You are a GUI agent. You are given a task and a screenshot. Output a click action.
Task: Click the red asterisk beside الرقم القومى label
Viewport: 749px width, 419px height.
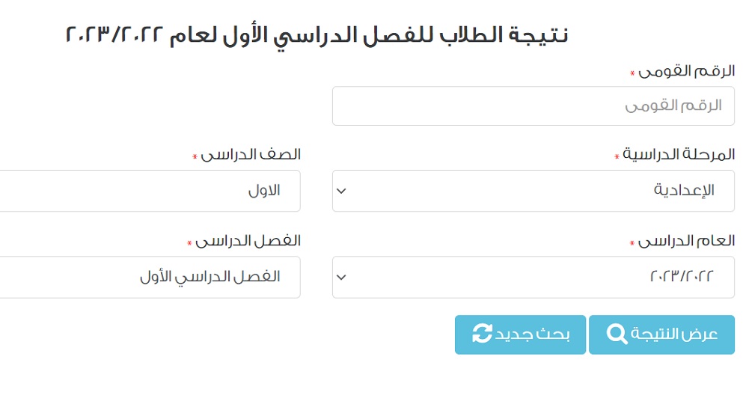click(632, 74)
